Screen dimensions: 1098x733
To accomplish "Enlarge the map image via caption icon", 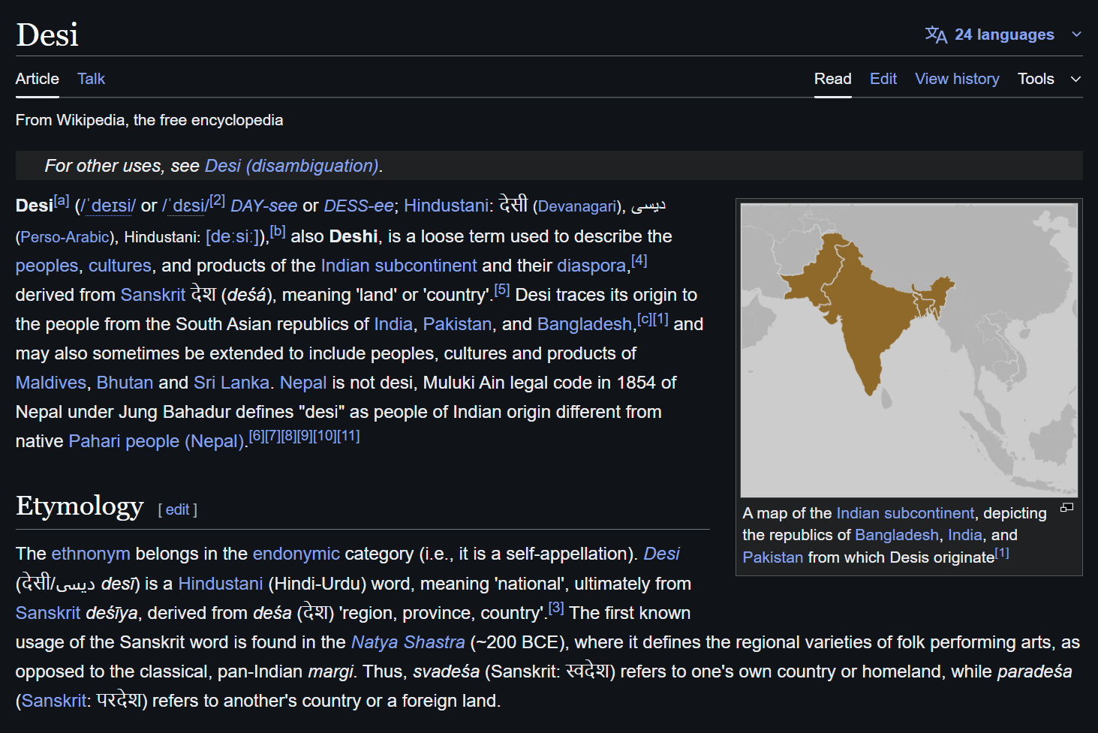I will coord(1066,508).
